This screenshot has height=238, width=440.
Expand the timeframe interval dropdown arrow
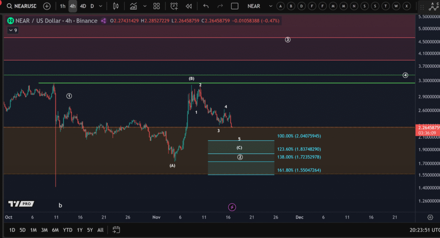click(x=101, y=6)
